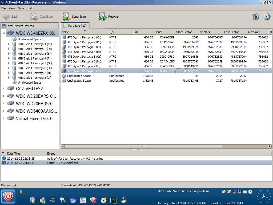Expand the OCZ-VERTEX2 disk node
This screenshot has width=273, height=205.
tap(3, 89)
